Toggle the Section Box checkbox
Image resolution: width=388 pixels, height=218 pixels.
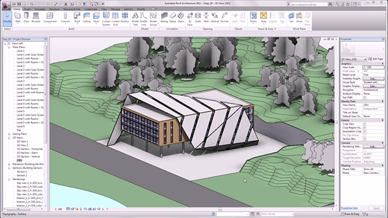click(x=364, y=139)
